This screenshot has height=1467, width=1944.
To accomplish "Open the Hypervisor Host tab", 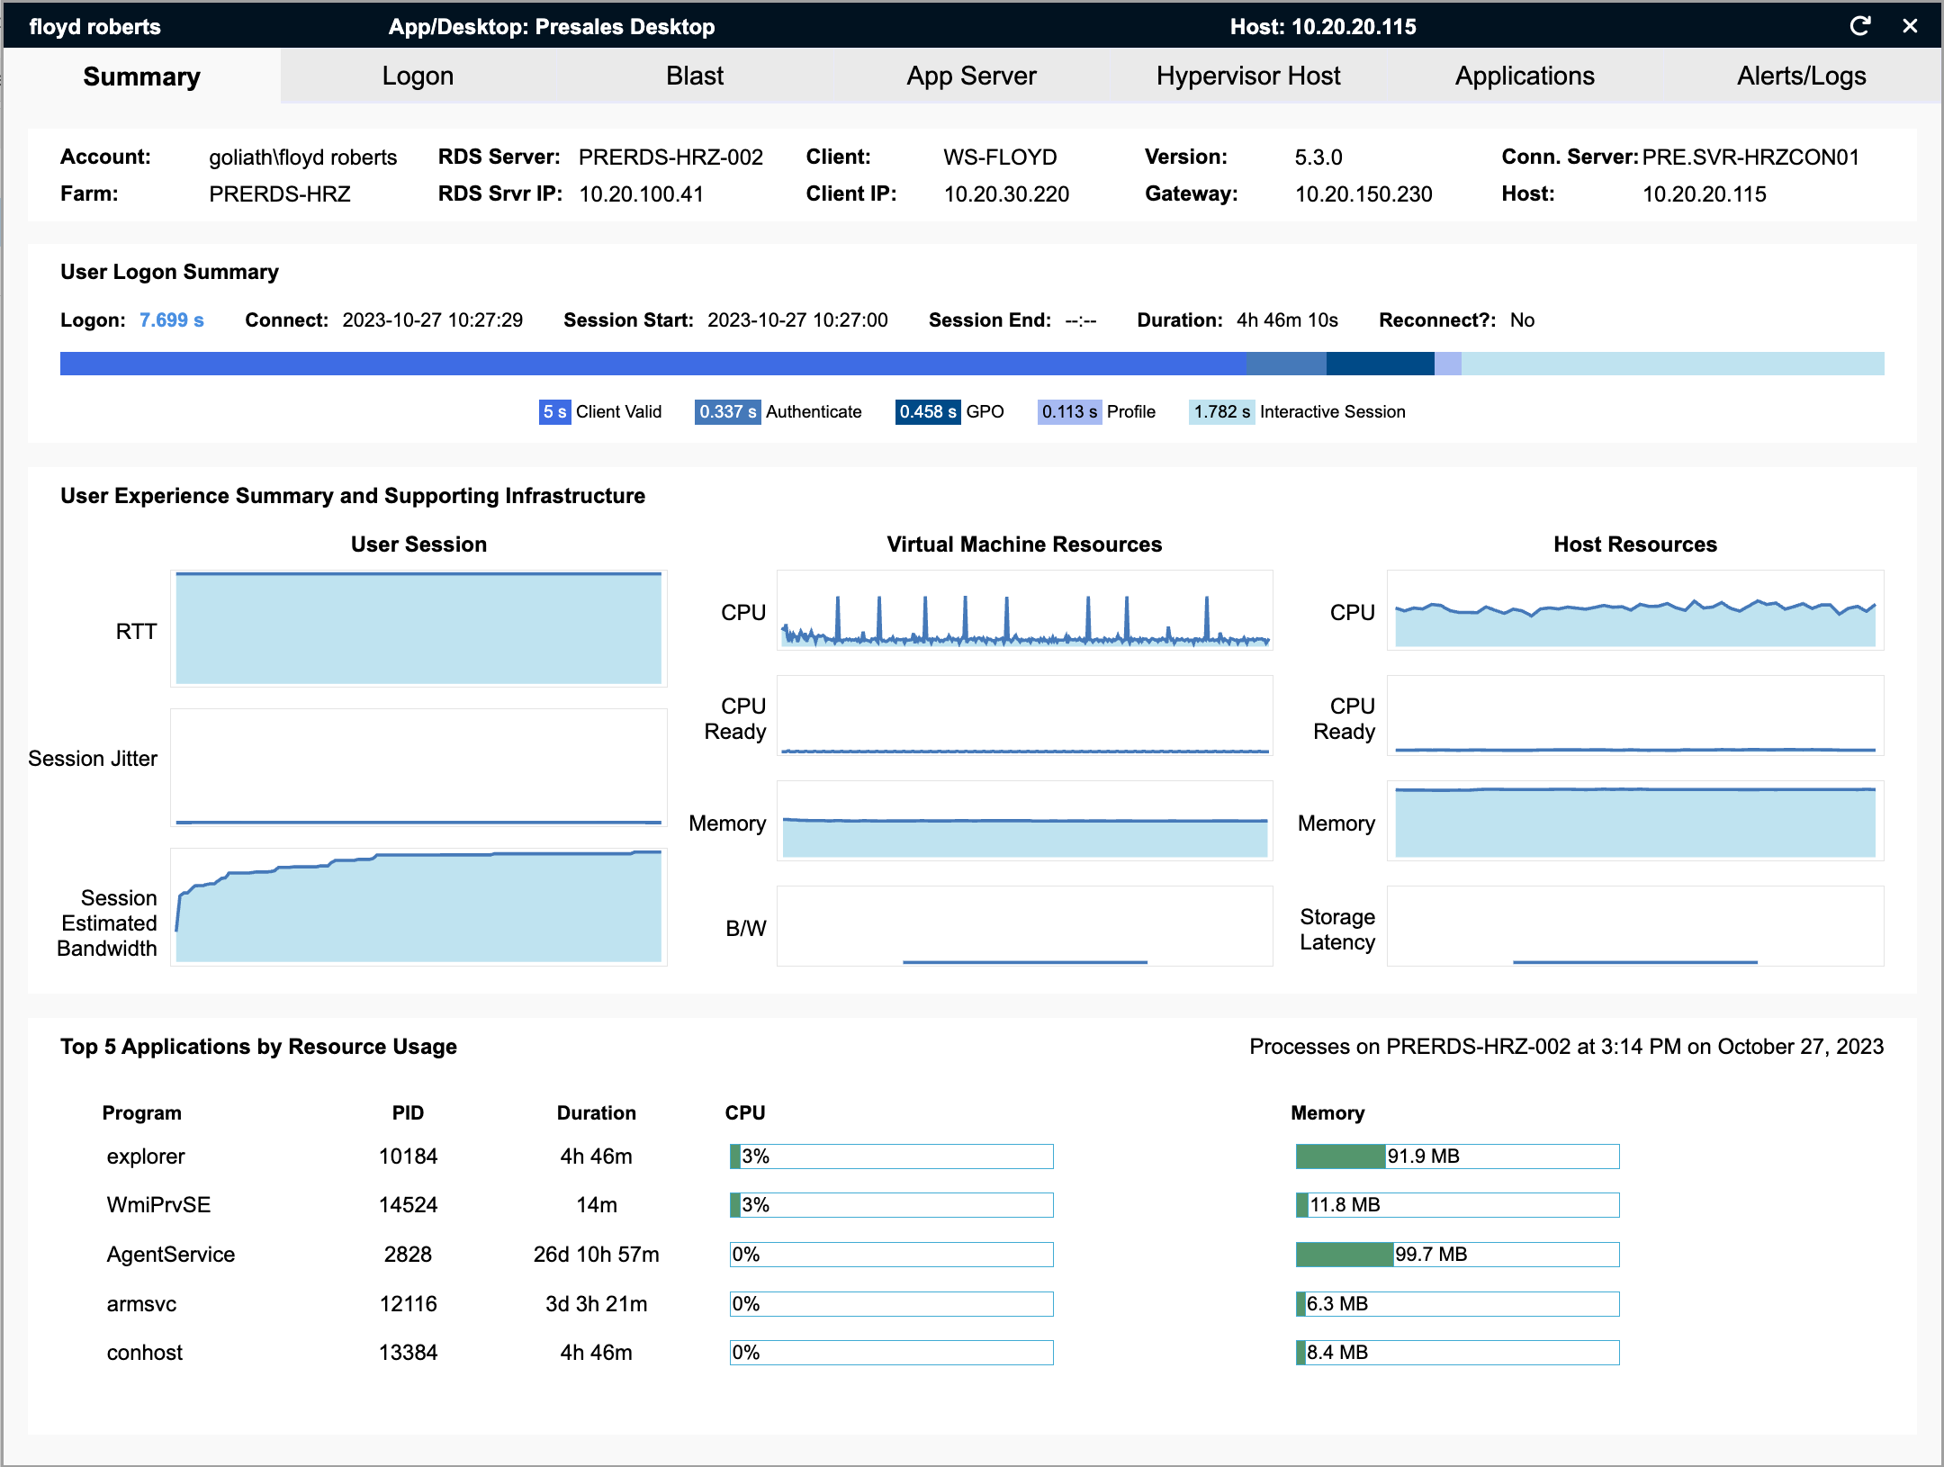I will (x=1249, y=76).
